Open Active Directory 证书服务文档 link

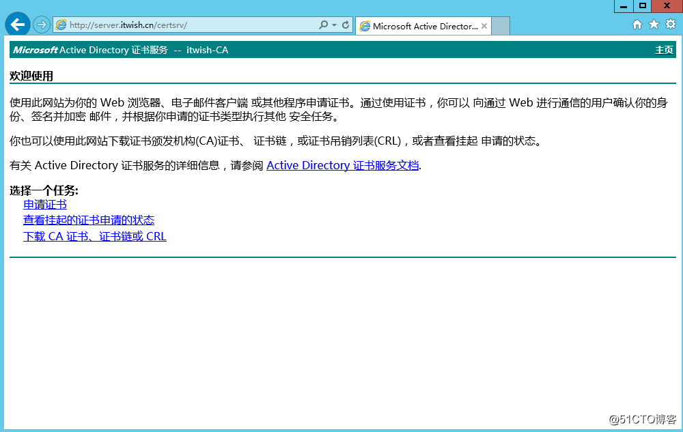point(343,165)
